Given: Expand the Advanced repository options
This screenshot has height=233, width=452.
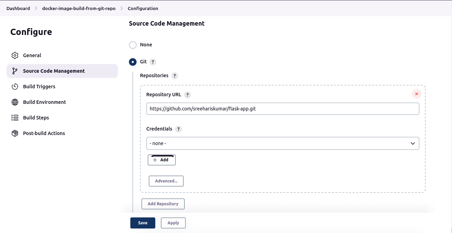Looking at the screenshot, I should click(x=166, y=181).
